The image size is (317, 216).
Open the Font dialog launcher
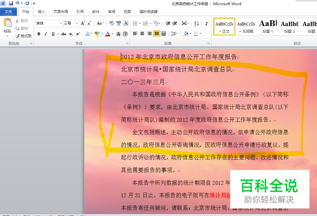[x=127, y=43]
